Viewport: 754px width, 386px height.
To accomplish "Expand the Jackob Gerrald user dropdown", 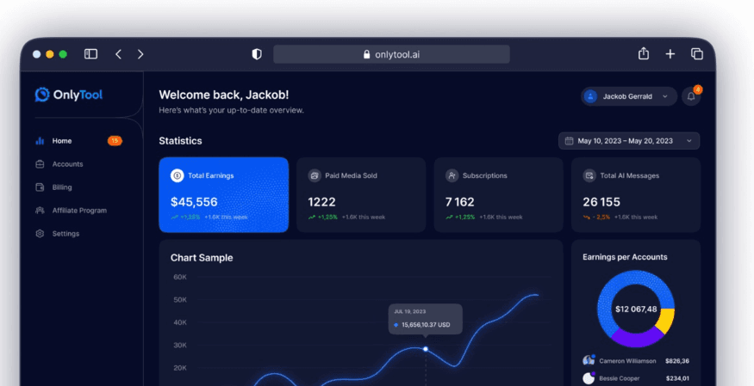I will (628, 96).
